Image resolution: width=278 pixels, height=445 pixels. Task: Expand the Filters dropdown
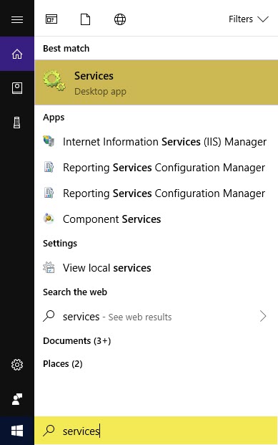point(248,19)
